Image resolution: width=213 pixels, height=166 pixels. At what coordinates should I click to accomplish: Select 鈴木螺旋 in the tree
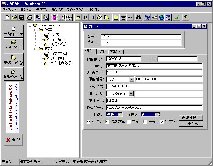57,58
